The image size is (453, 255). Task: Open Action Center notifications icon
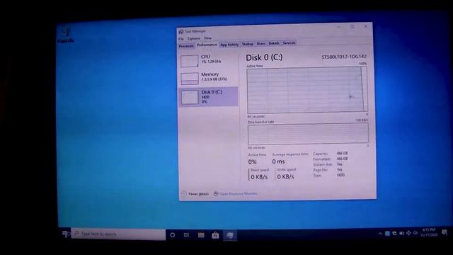tap(445, 232)
